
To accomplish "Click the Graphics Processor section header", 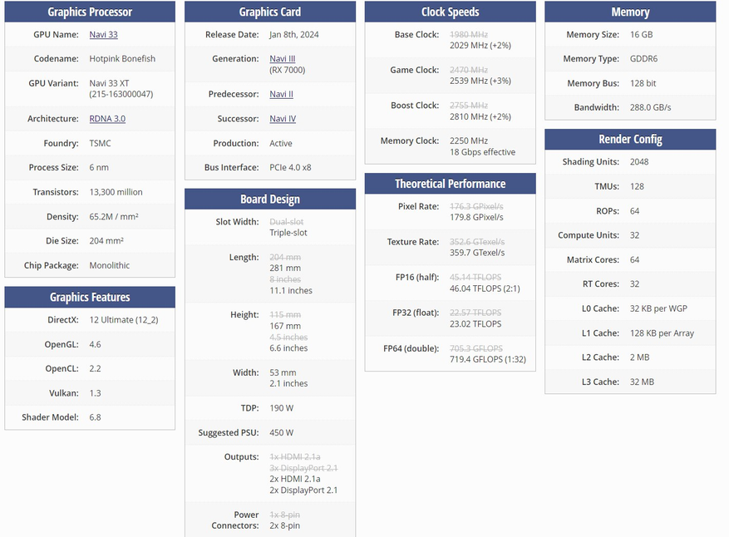I will (x=90, y=12).
